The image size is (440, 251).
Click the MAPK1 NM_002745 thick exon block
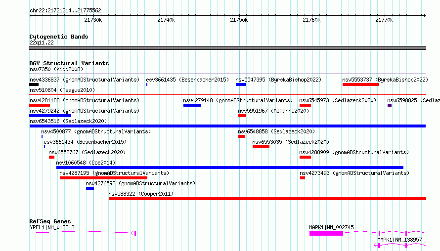[x=326, y=233]
